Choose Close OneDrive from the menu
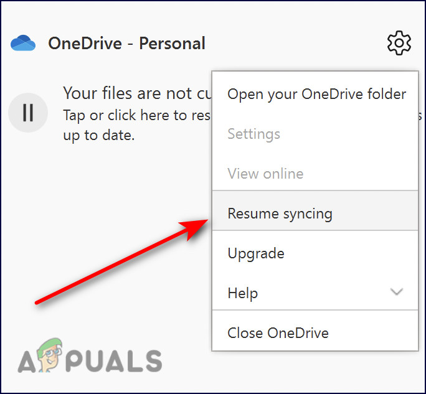426x394 pixels. tap(277, 332)
